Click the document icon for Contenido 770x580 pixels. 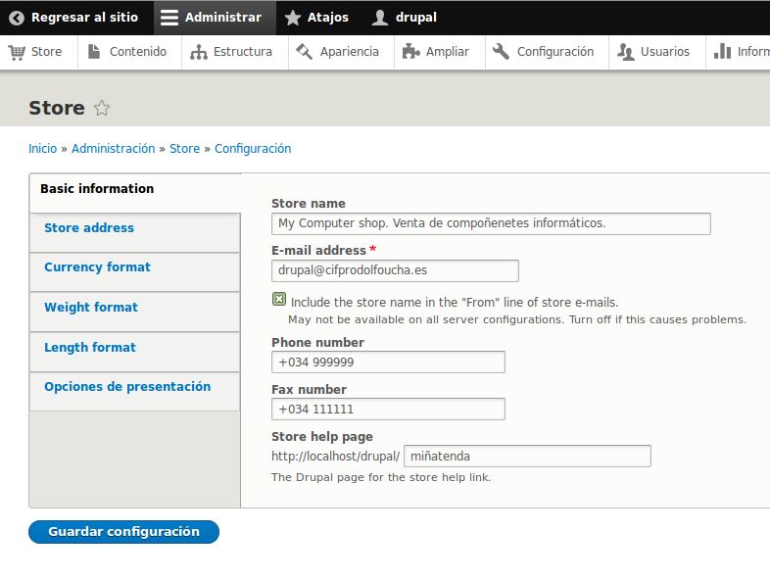[x=94, y=52]
